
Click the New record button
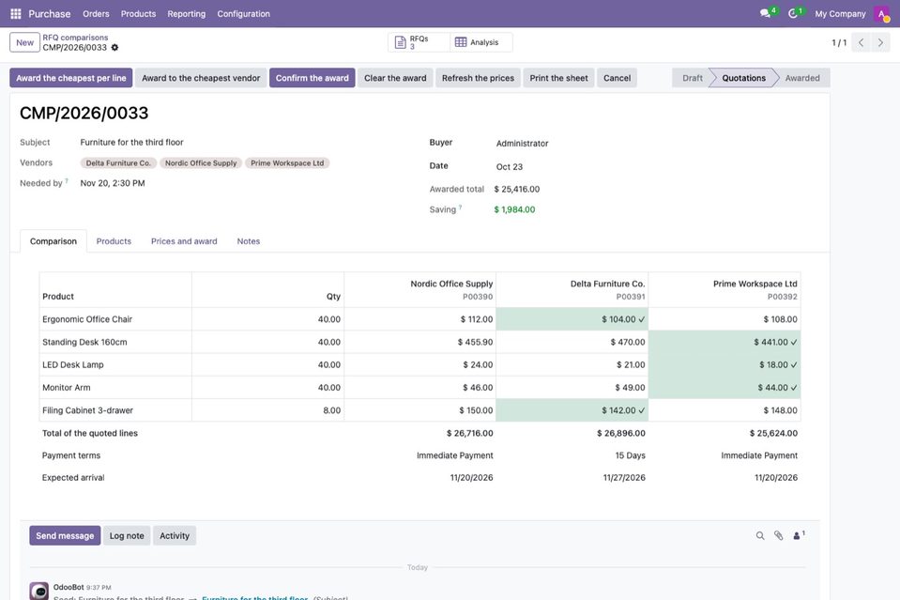click(24, 42)
